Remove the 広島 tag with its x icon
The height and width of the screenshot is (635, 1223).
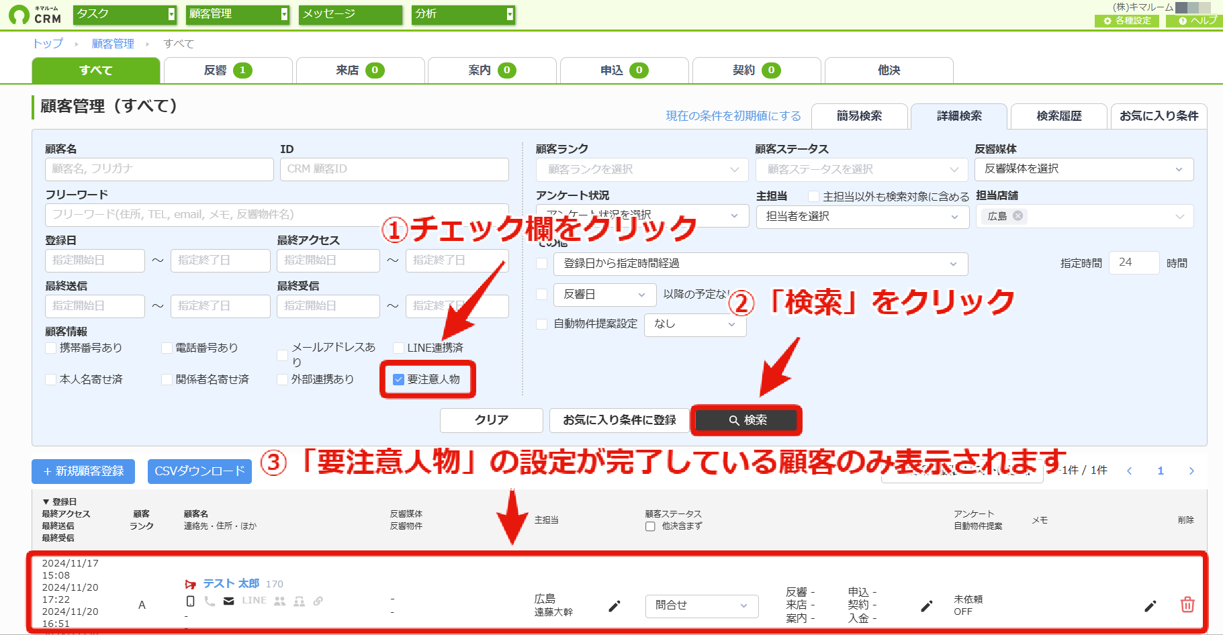point(1018,215)
